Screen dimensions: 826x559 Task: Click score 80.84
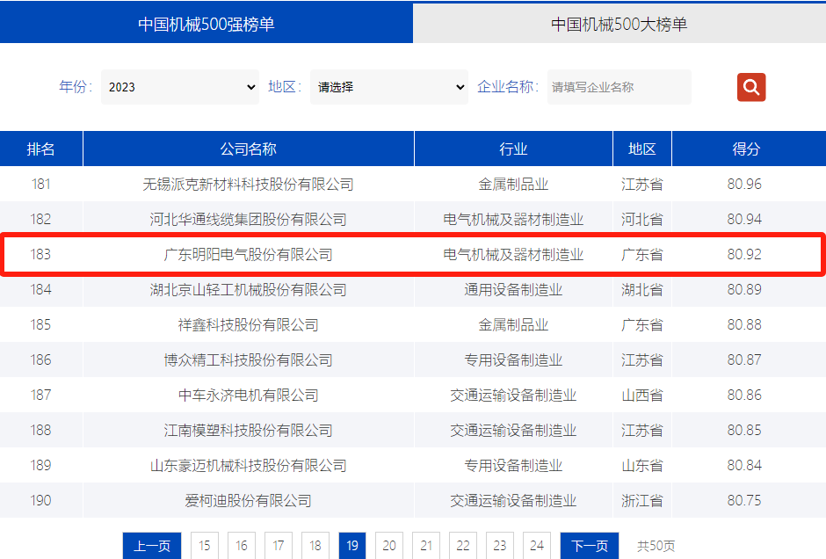point(744,465)
